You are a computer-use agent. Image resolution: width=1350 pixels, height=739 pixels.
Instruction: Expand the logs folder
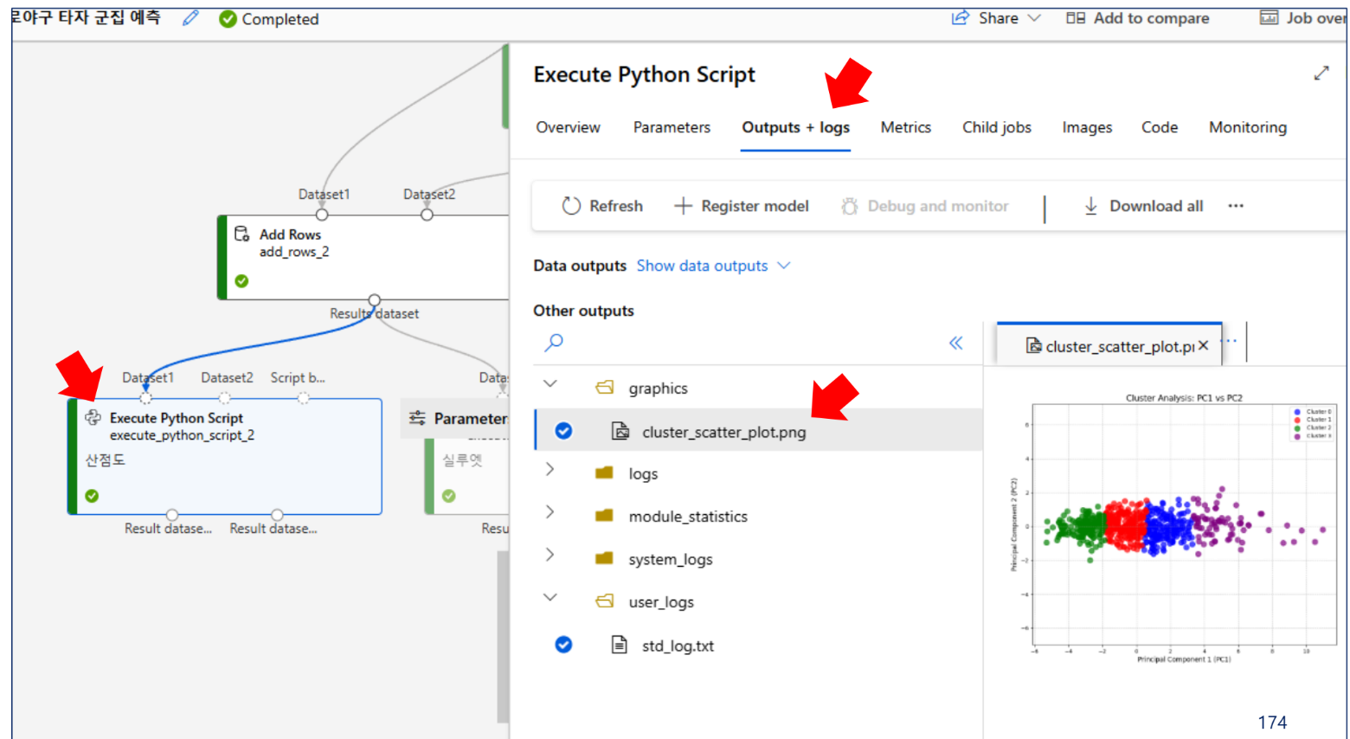tap(550, 470)
